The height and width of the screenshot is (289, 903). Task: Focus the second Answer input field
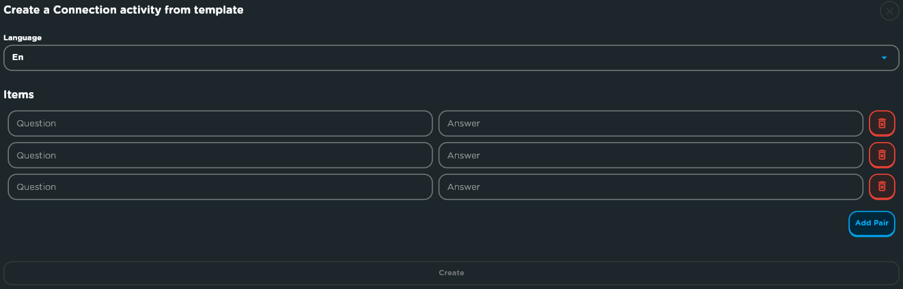point(651,155)
